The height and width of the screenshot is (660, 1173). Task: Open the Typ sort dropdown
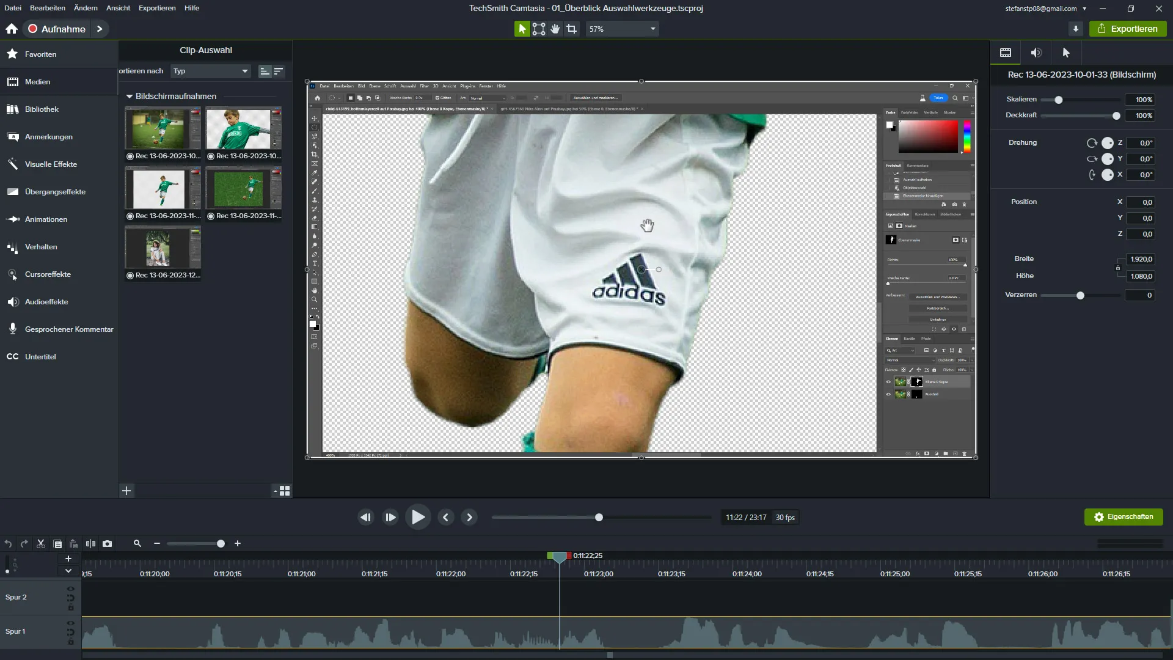point(211,71)
